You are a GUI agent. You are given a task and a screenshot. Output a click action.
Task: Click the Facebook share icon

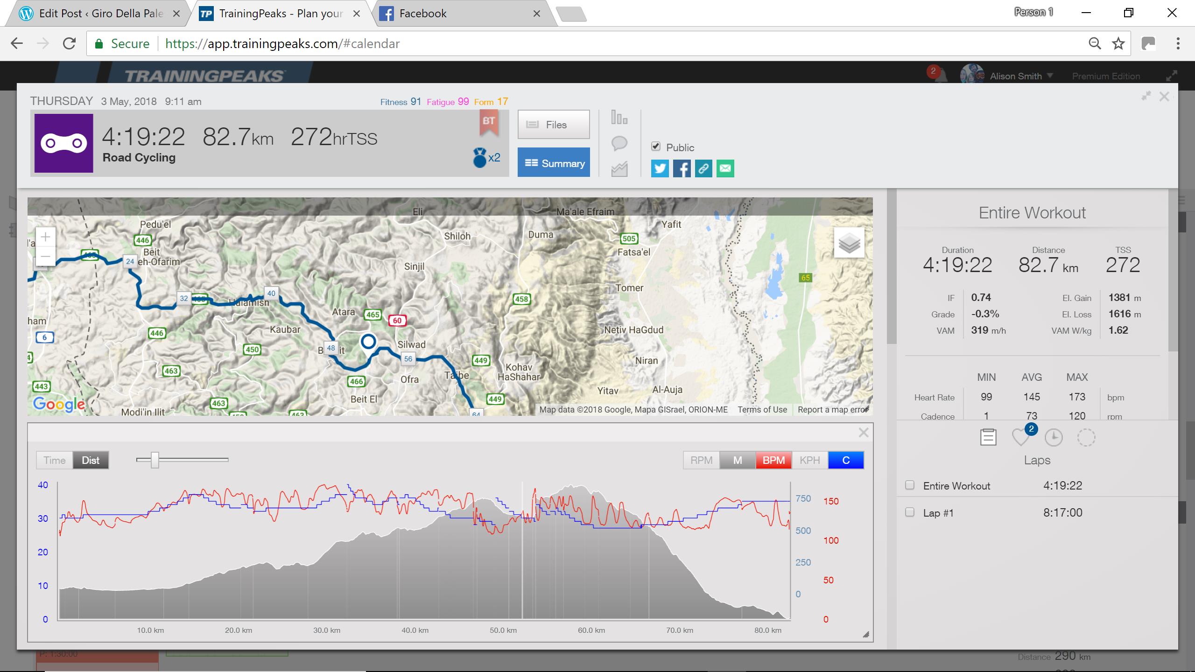point(682,168)
